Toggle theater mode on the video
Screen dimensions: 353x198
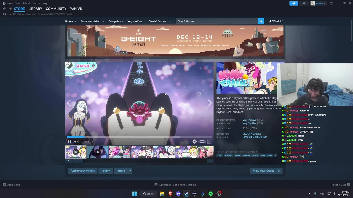point(202,142)
